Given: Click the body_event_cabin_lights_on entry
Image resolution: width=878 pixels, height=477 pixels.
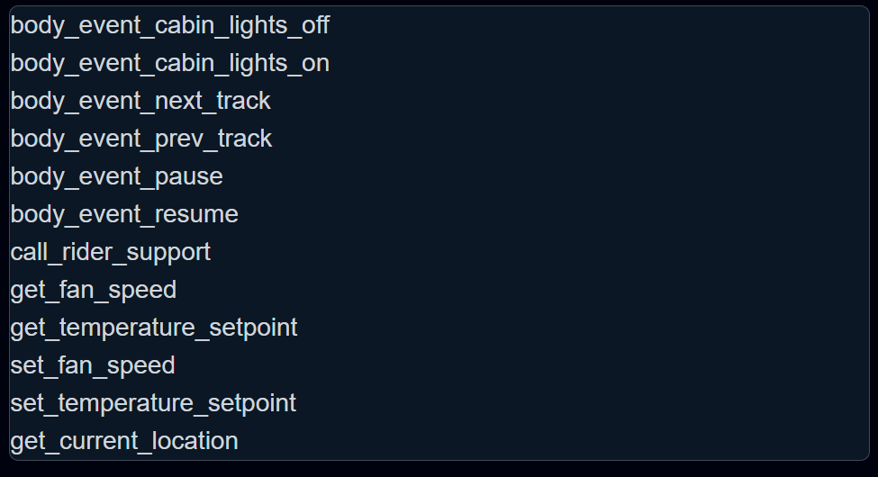Looking at the screenshot, I should tap(170, 63).
